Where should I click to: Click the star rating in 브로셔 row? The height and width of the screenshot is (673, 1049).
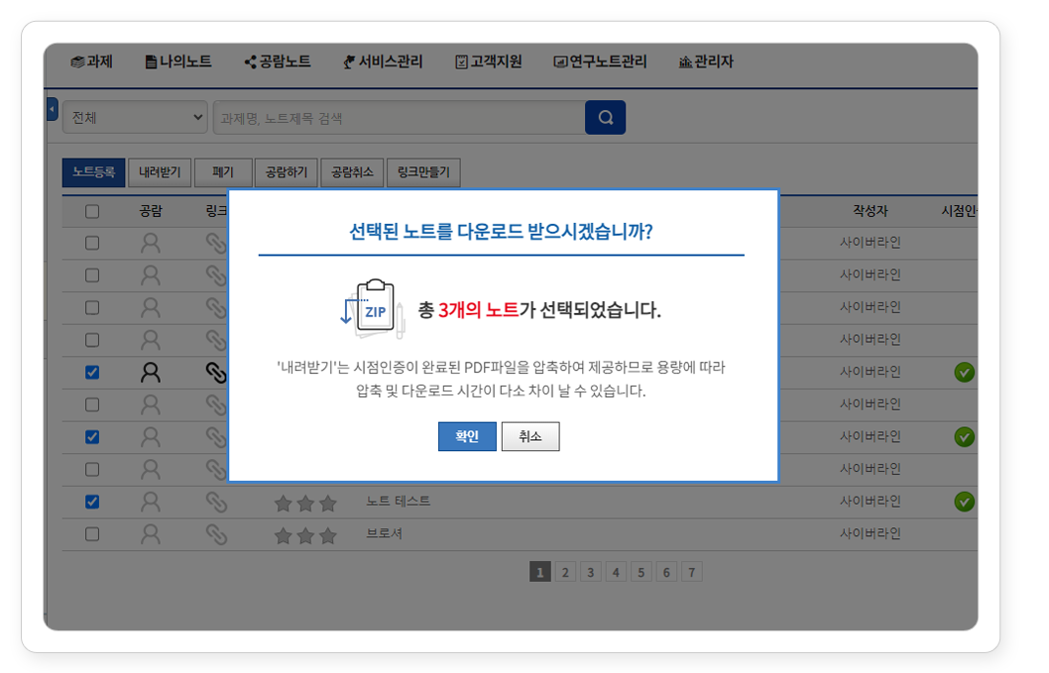[x=305, y=535]
